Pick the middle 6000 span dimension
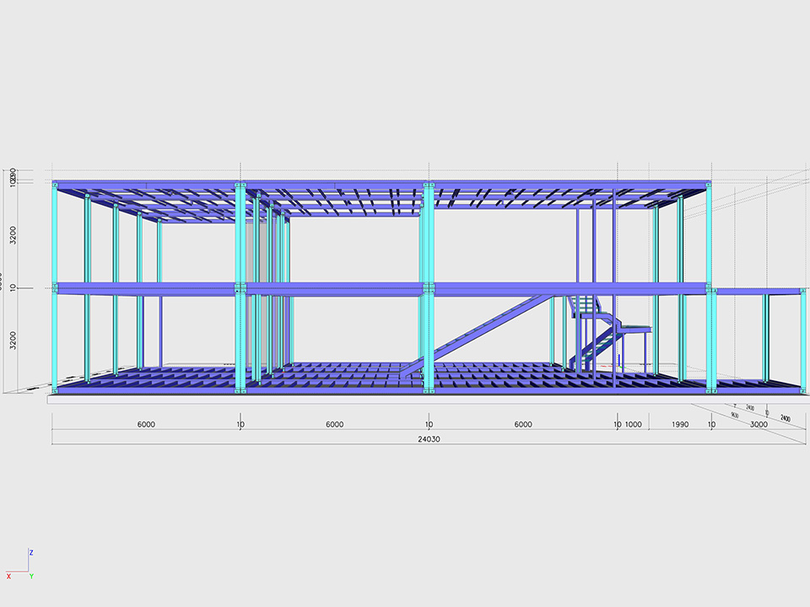 334,425
